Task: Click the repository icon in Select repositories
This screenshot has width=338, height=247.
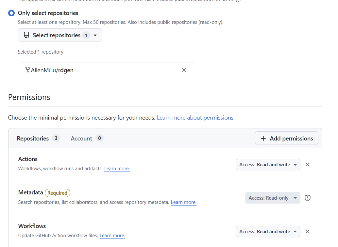Action: pos(26,35)
